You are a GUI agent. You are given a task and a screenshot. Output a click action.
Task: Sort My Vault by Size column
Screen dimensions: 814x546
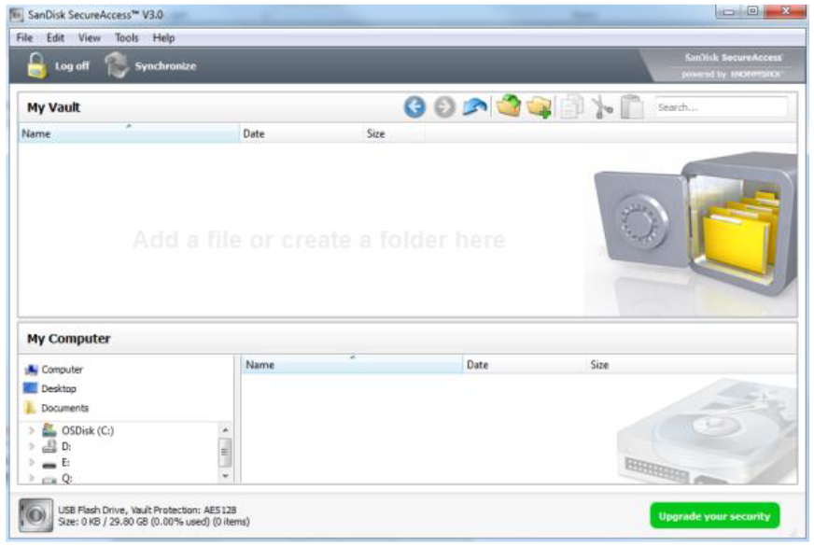click(394, 133)
